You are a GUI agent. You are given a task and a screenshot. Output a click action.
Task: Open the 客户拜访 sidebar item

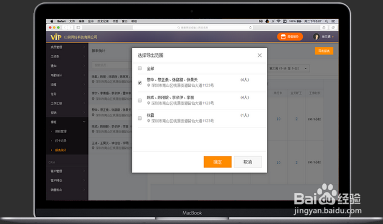tap(67, 180)
